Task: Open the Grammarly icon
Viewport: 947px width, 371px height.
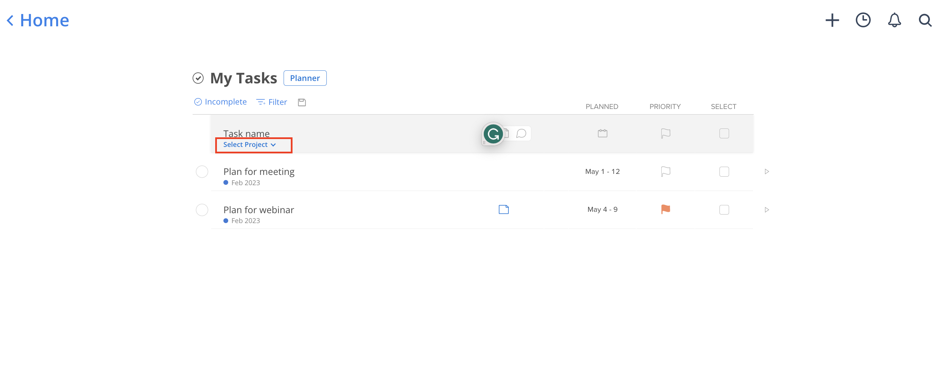Action: pos(493,134)
